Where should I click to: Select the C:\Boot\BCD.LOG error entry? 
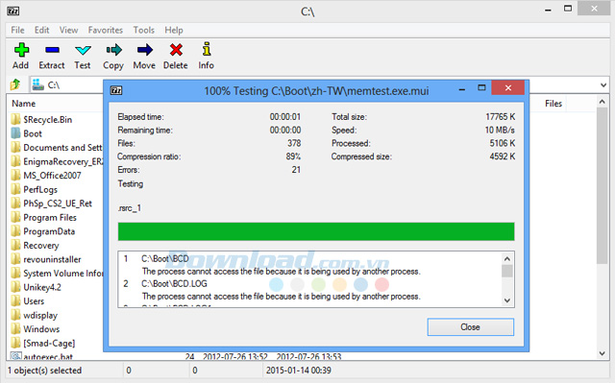click(x=174, y=283)
